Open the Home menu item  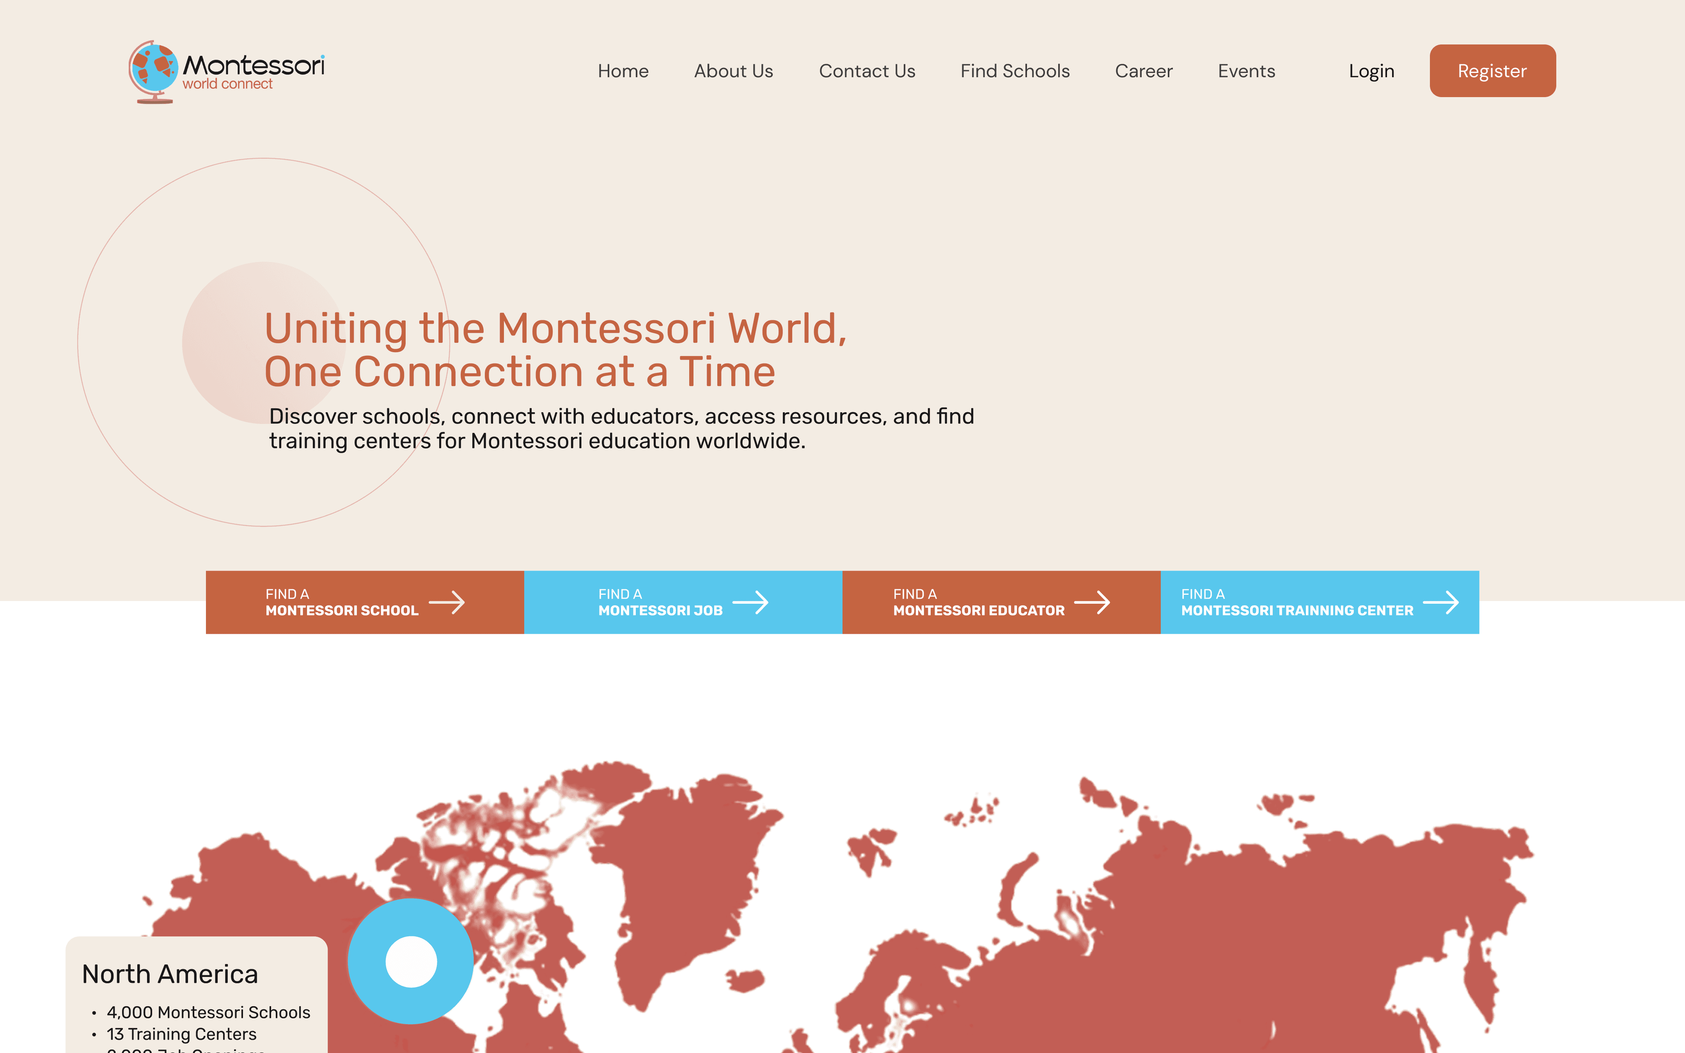(x=623, y=71)
